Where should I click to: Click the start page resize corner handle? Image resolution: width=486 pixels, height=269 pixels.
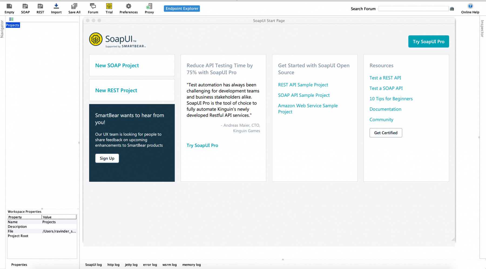[453, 239]
